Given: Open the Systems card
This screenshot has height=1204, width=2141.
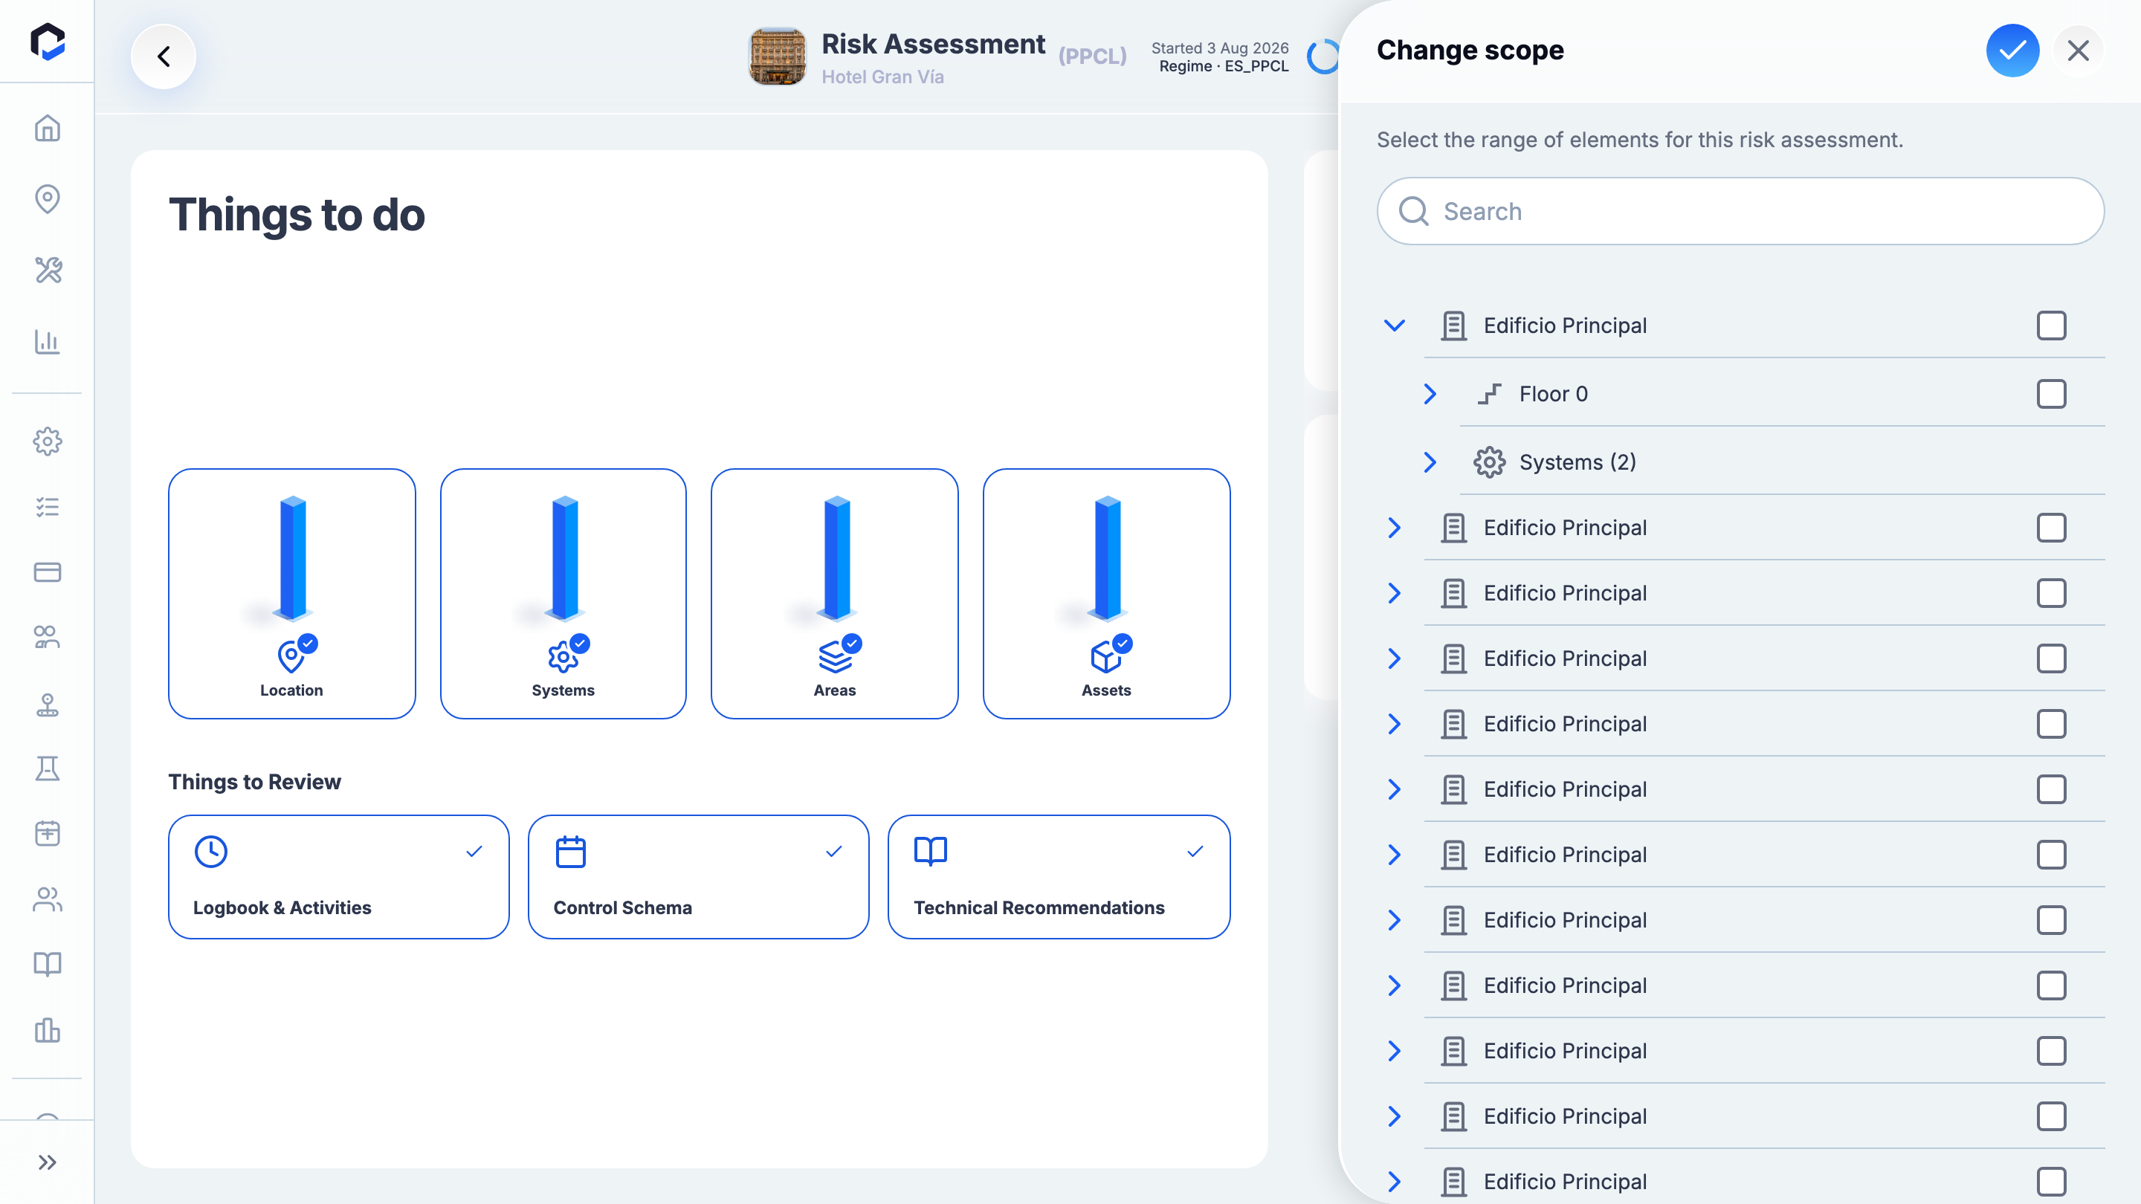Looking at the screenshot, I should click(x=563, y=593).
